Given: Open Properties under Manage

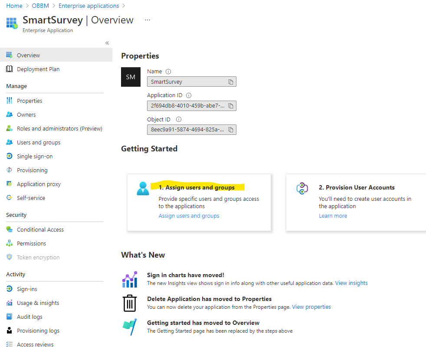Looking at the screenshot, I should coord(29,101).
